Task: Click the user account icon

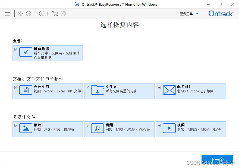Action: click(63, 14)
